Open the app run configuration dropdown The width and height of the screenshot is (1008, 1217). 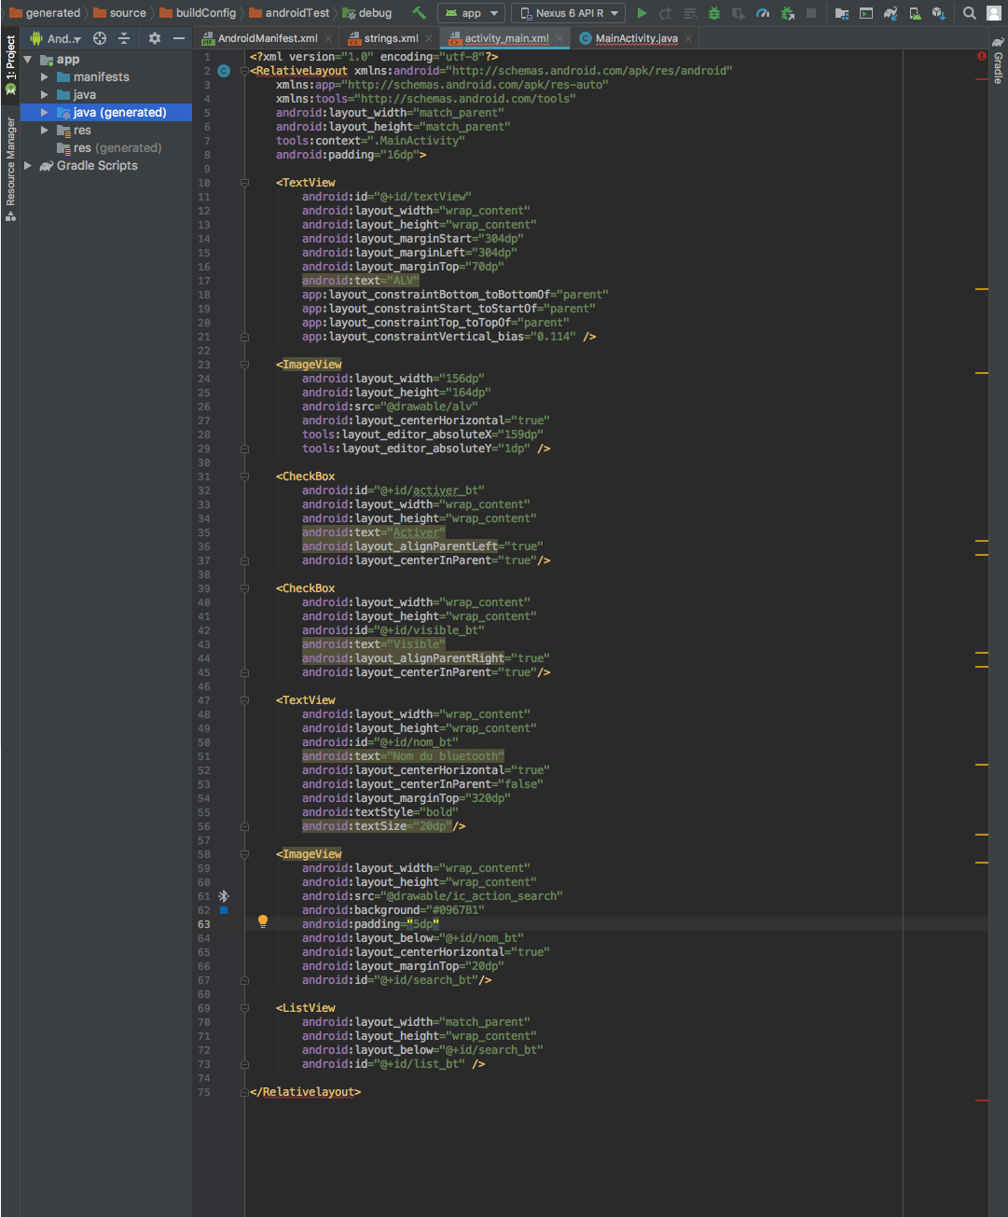472,13
